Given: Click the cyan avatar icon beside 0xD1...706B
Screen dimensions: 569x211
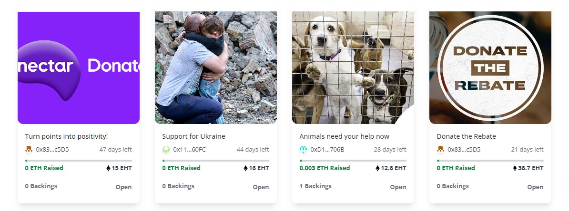Looking at the screenshot, I should point(303,150).
